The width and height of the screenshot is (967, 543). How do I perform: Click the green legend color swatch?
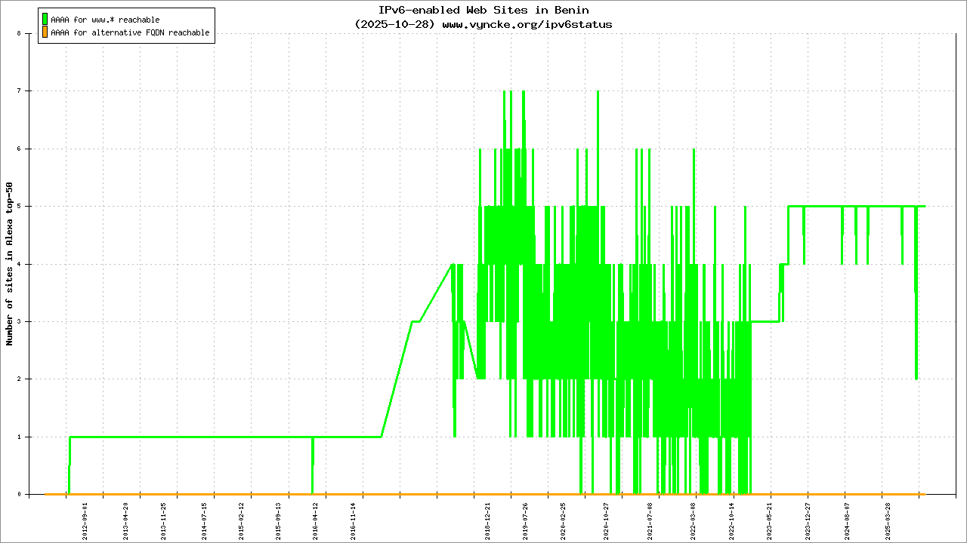pos(45,20)
